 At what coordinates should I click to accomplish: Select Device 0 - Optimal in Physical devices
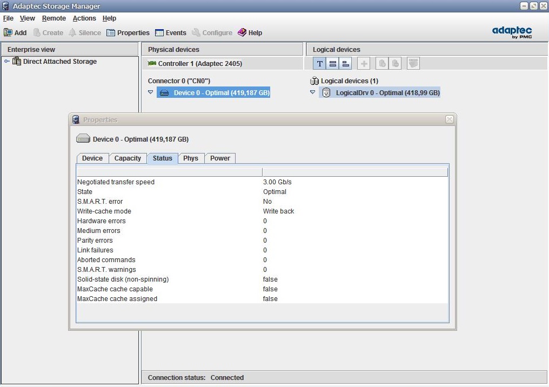point(213,92)
